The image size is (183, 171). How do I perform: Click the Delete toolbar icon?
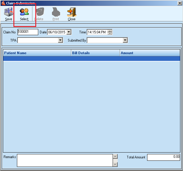tap(39, 12)
